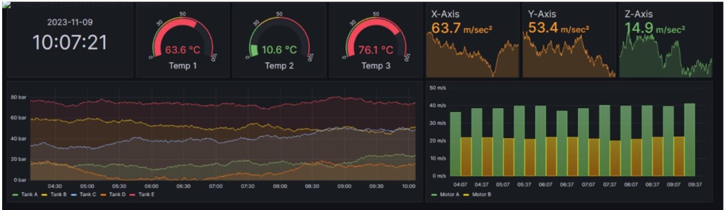Click the 04:07 bar chart label
The height and width of the screenshot is (210, 725).
[460, 185]
